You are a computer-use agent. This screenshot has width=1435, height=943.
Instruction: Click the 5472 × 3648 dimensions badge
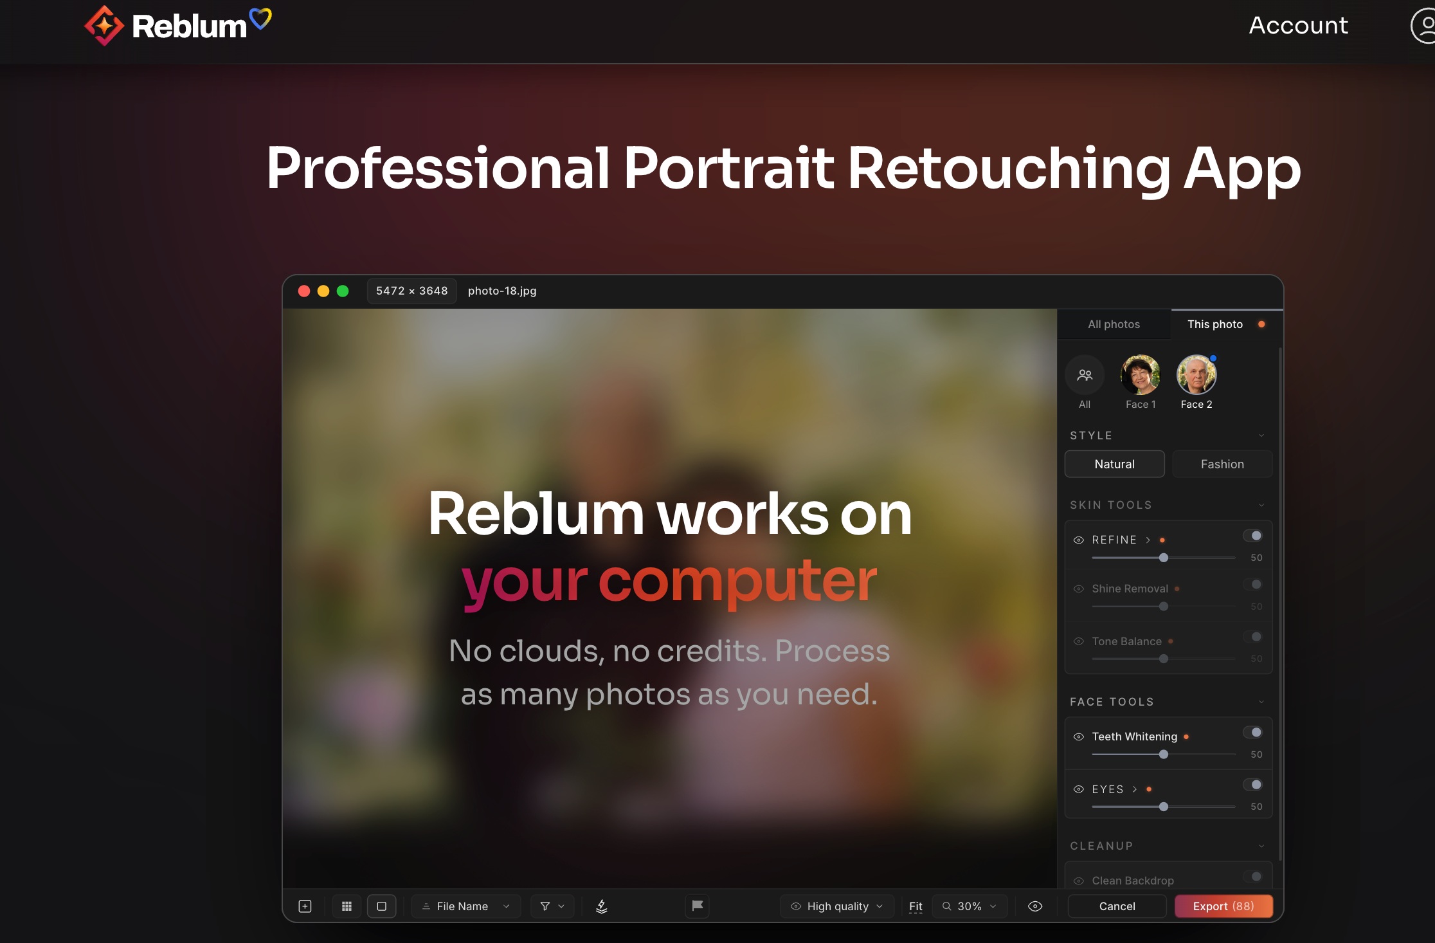point(412,291)
